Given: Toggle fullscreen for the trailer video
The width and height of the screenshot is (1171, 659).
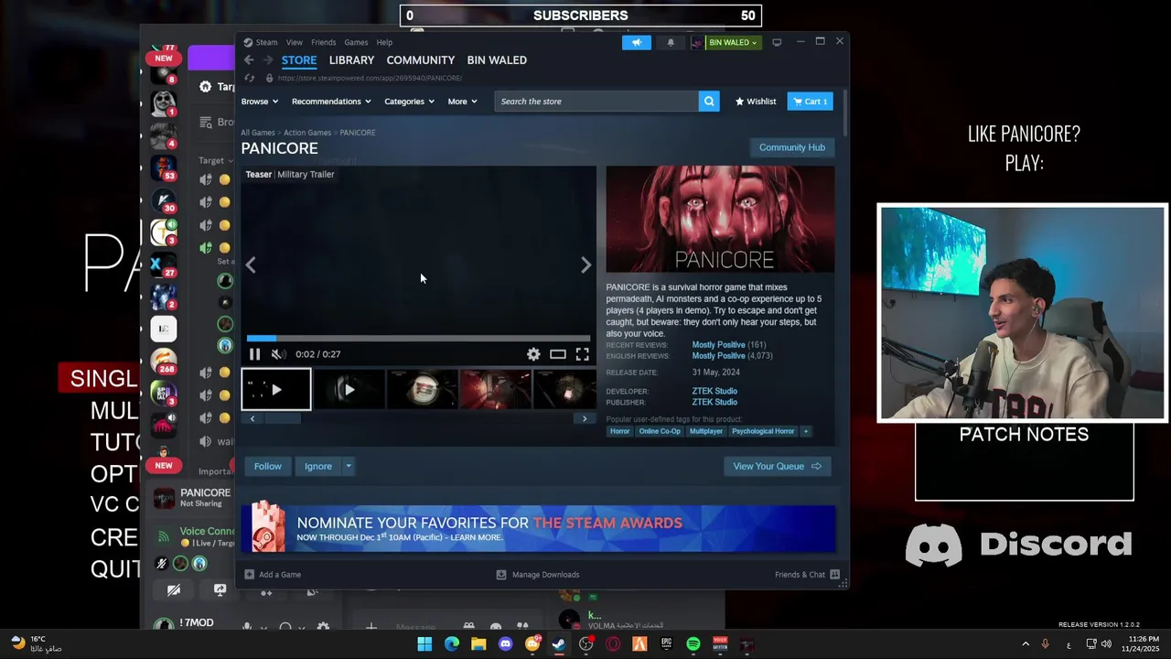Looking at the screenshot, I should pyautogui.click(x=582, y=354).
